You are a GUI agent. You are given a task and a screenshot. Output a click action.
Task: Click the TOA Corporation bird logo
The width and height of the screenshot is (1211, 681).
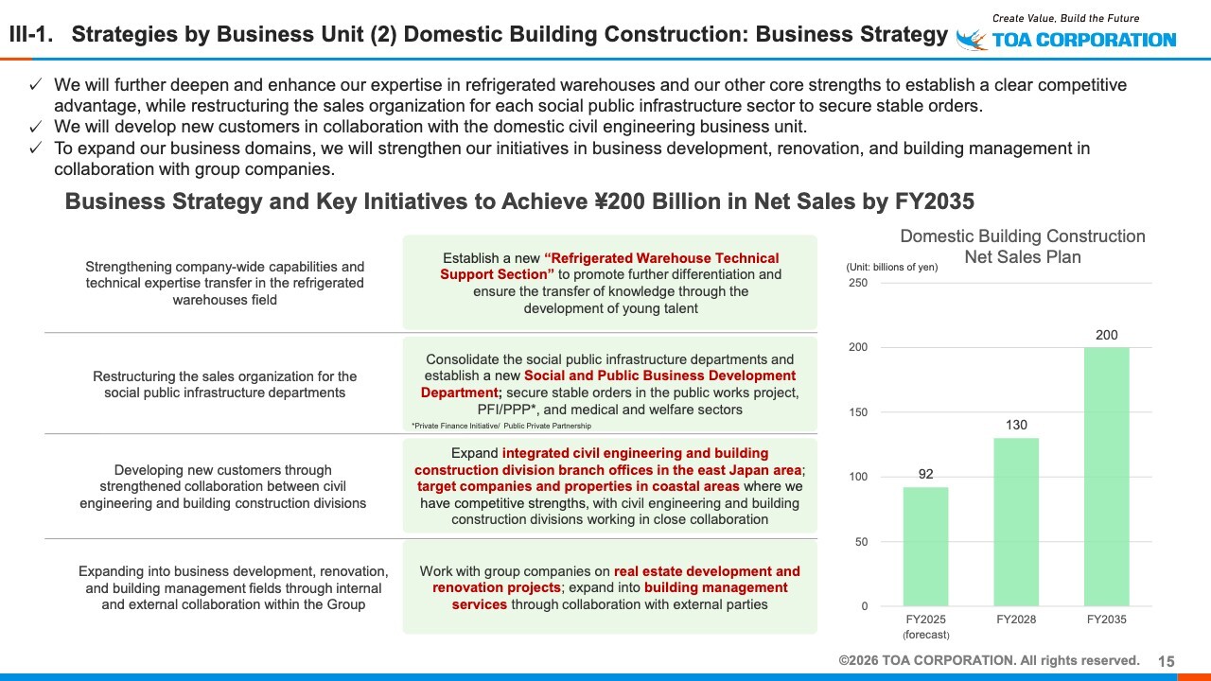pyautogui.click(x=971, y=39)
